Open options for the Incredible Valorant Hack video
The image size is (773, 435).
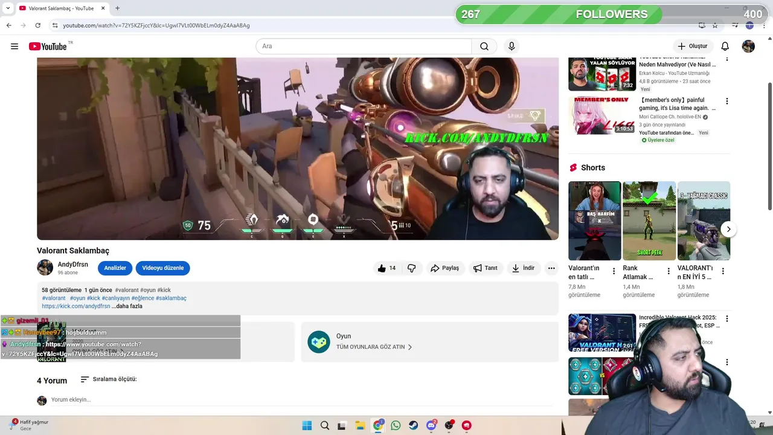(727, 319)
